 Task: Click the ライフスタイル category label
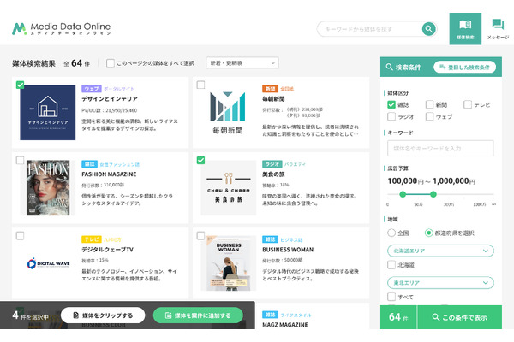click(x=296, y=315)
